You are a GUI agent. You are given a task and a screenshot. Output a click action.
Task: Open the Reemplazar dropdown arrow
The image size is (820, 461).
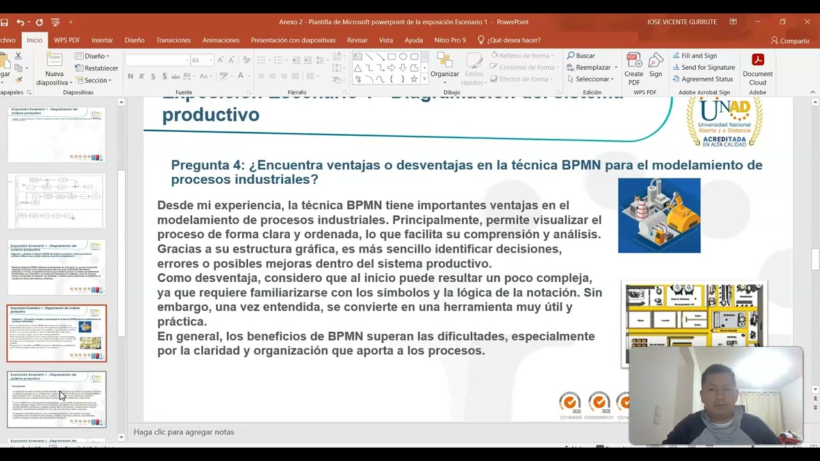tap(616, 67)
